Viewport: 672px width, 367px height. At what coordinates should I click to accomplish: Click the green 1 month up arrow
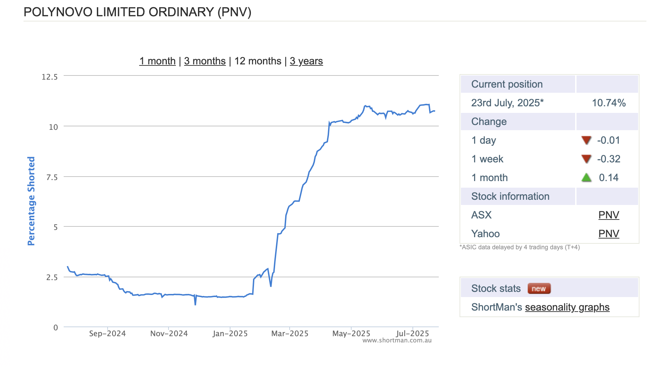[586, 178]
